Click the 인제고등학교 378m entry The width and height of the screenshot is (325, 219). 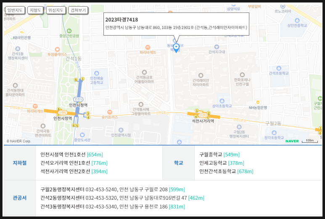(x=222, y=163)
